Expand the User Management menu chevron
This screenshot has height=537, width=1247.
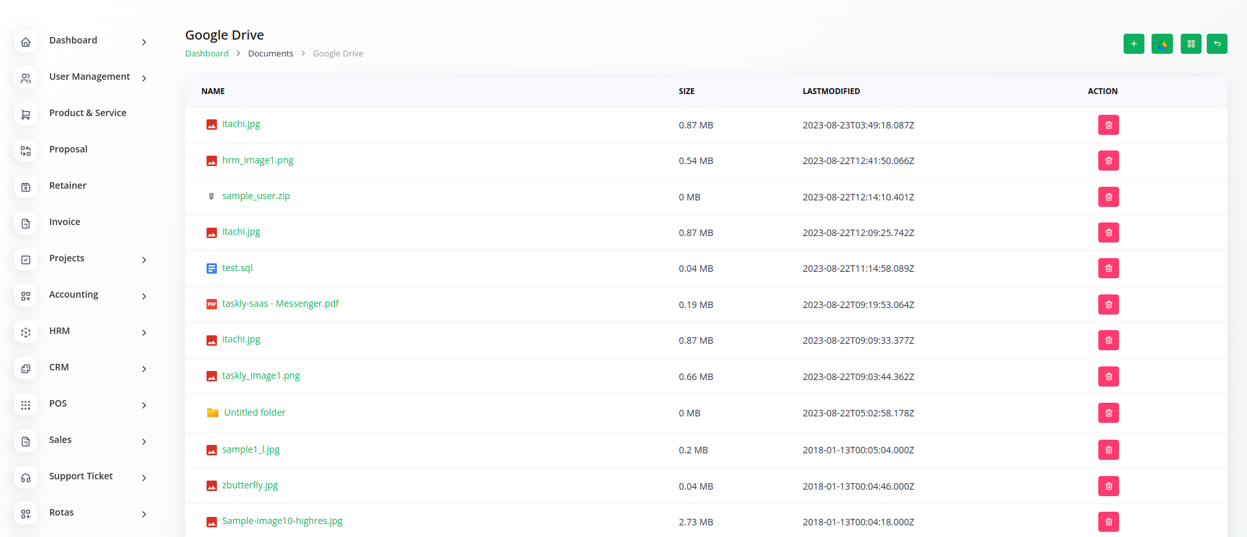pyautogui.click(x=144, y=78)
